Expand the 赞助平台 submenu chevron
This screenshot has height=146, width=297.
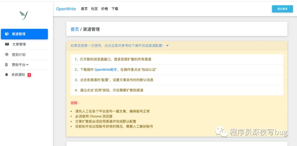pyautogui.click(x=27, y=65)
